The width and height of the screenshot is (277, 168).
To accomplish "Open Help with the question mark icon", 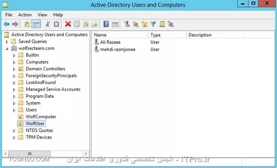I will (106, 24).
